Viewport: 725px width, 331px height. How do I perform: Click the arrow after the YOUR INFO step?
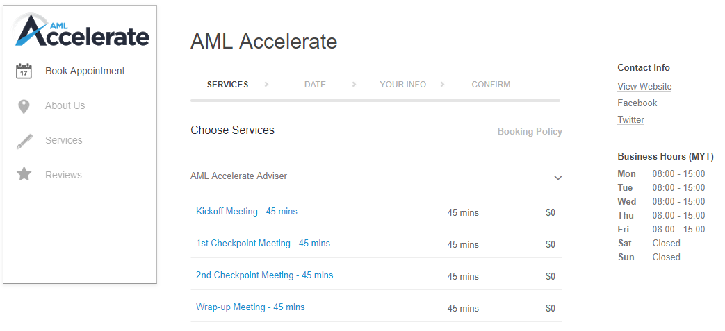click(443, 85)
